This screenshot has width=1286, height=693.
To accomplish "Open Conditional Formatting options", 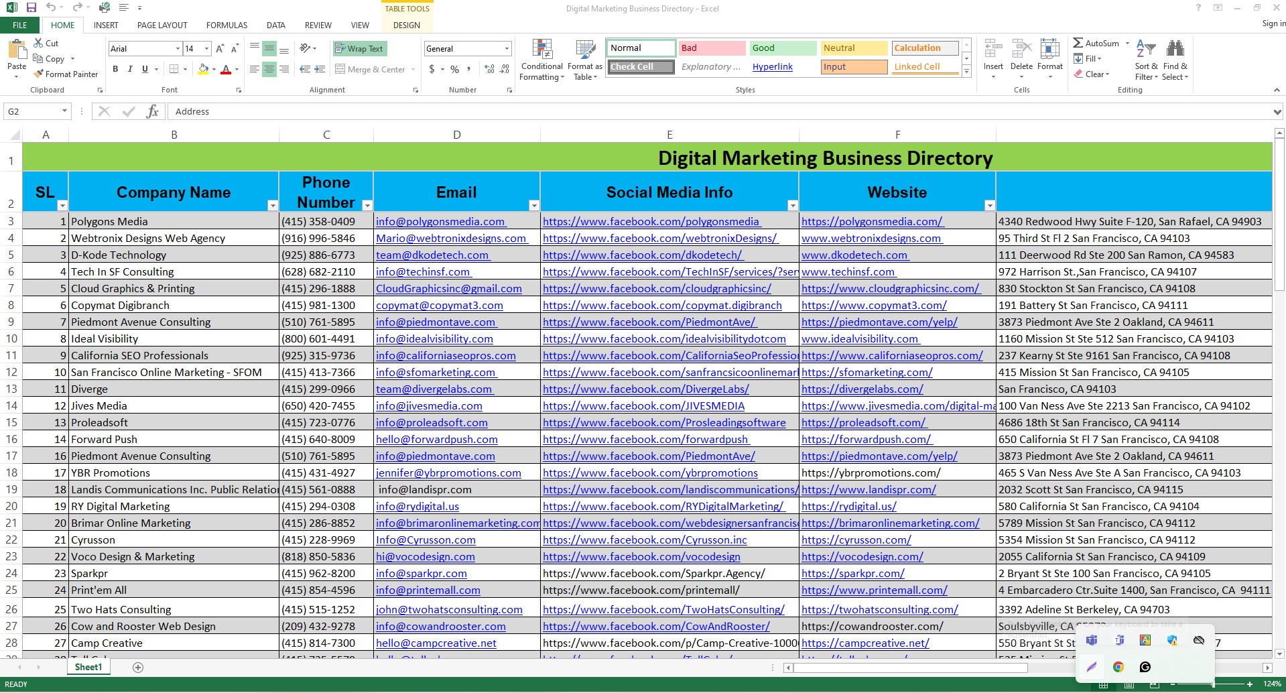I will [x=541, y=59].
